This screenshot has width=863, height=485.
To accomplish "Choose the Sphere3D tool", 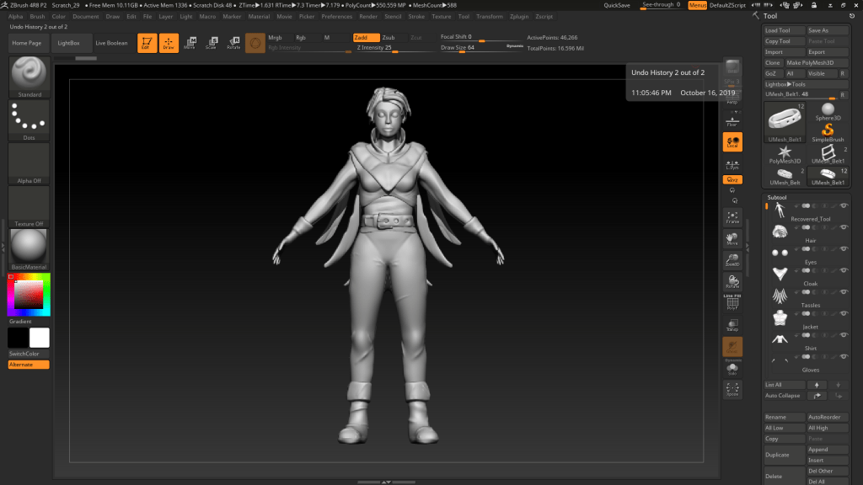I will pyautogui.click(x=828, y=113).
